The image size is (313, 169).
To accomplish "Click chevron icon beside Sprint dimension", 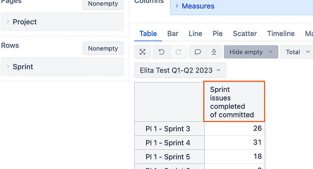I will (x=8, y=67).
